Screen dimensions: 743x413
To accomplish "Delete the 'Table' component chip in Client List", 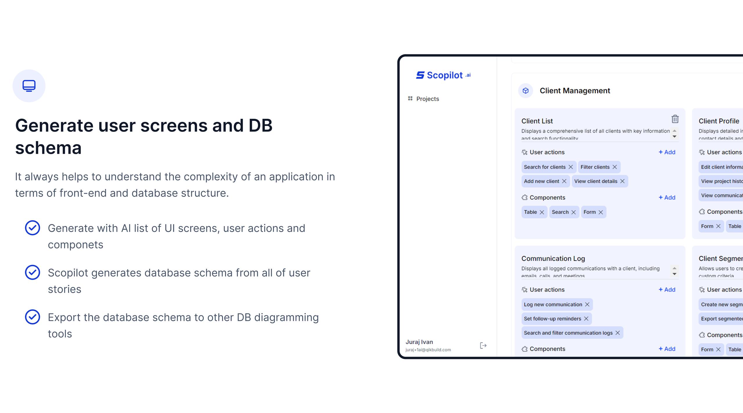I will (542, 212).
